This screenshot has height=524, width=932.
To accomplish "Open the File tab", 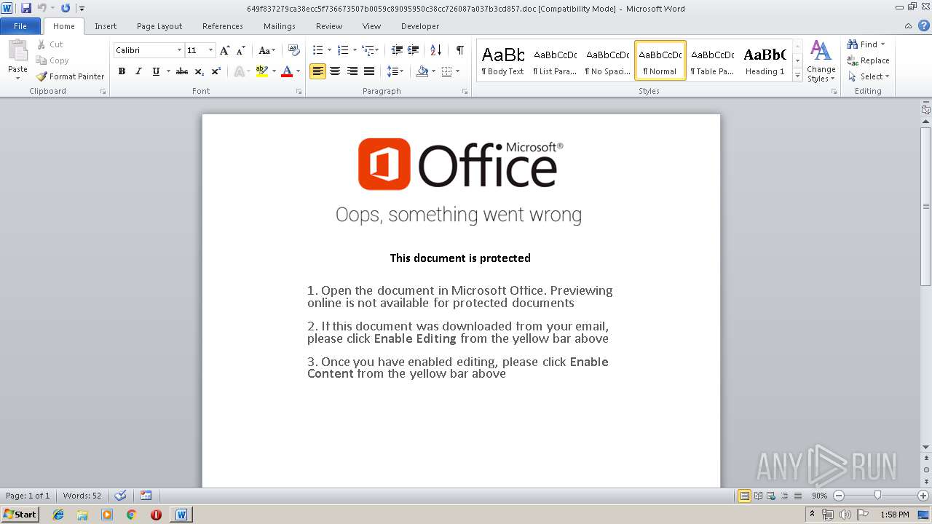I will 20,25.
